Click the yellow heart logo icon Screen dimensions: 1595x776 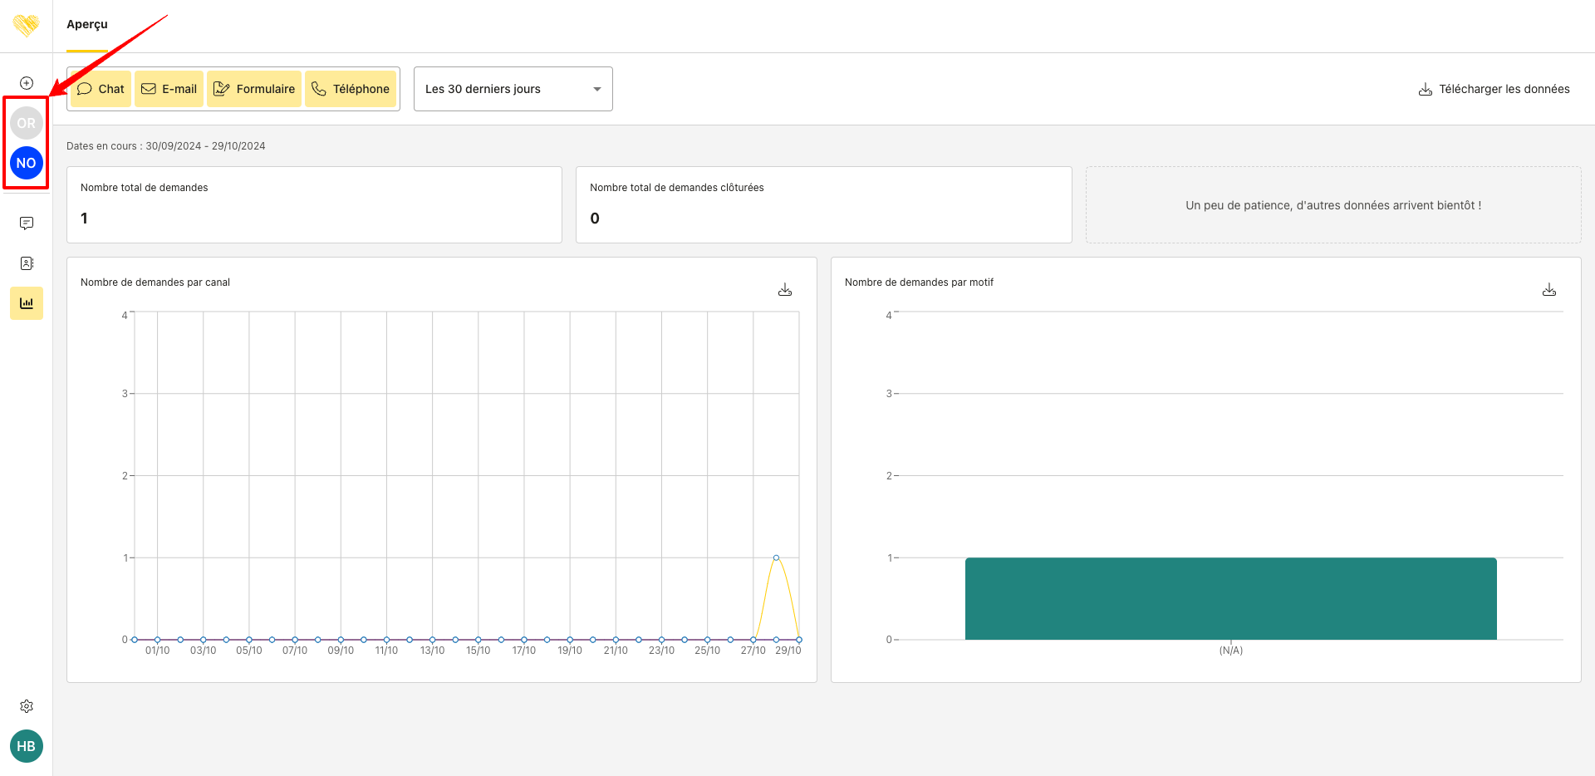[x=26, y=26]
